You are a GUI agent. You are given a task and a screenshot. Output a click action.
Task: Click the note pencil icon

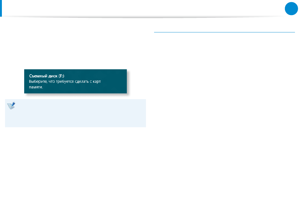(11, 105)
